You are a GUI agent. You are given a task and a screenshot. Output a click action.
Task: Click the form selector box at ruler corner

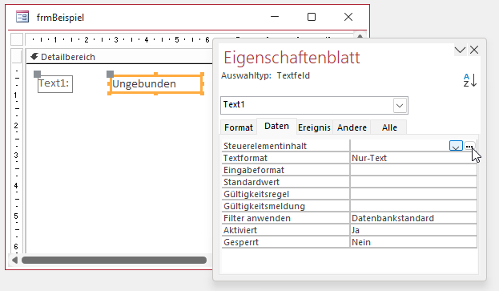[x=17, y=39]
